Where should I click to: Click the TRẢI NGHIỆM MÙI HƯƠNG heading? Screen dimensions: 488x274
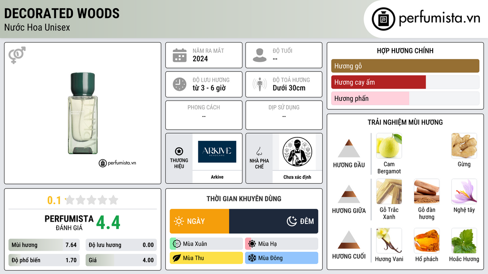405,122
